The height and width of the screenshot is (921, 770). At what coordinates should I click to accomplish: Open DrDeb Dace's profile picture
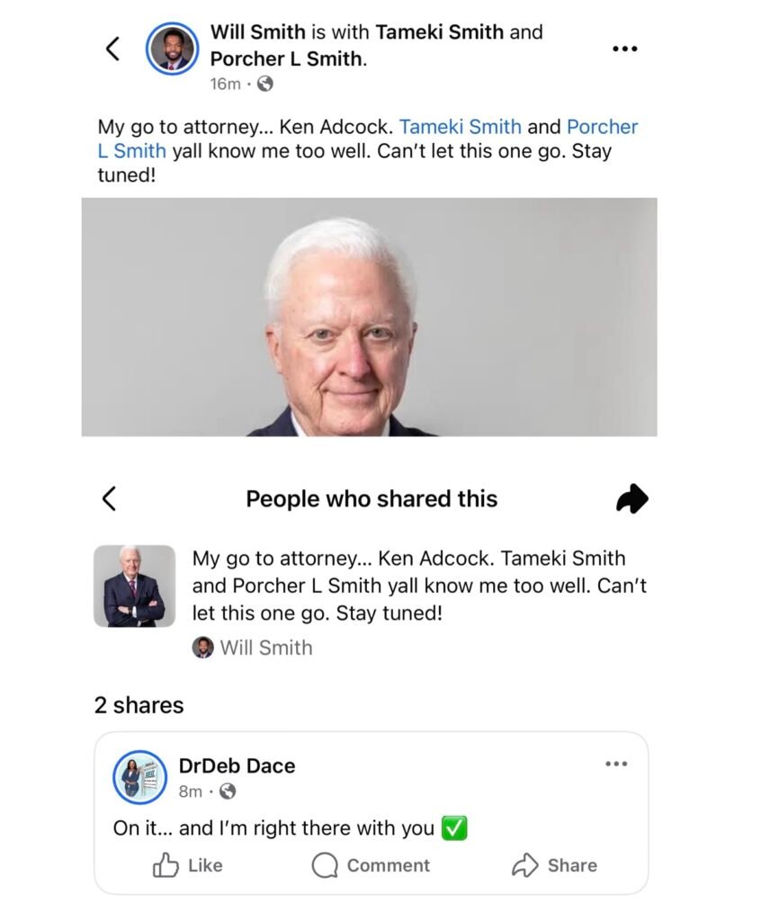pyautogui.click(x=139, y=776)
